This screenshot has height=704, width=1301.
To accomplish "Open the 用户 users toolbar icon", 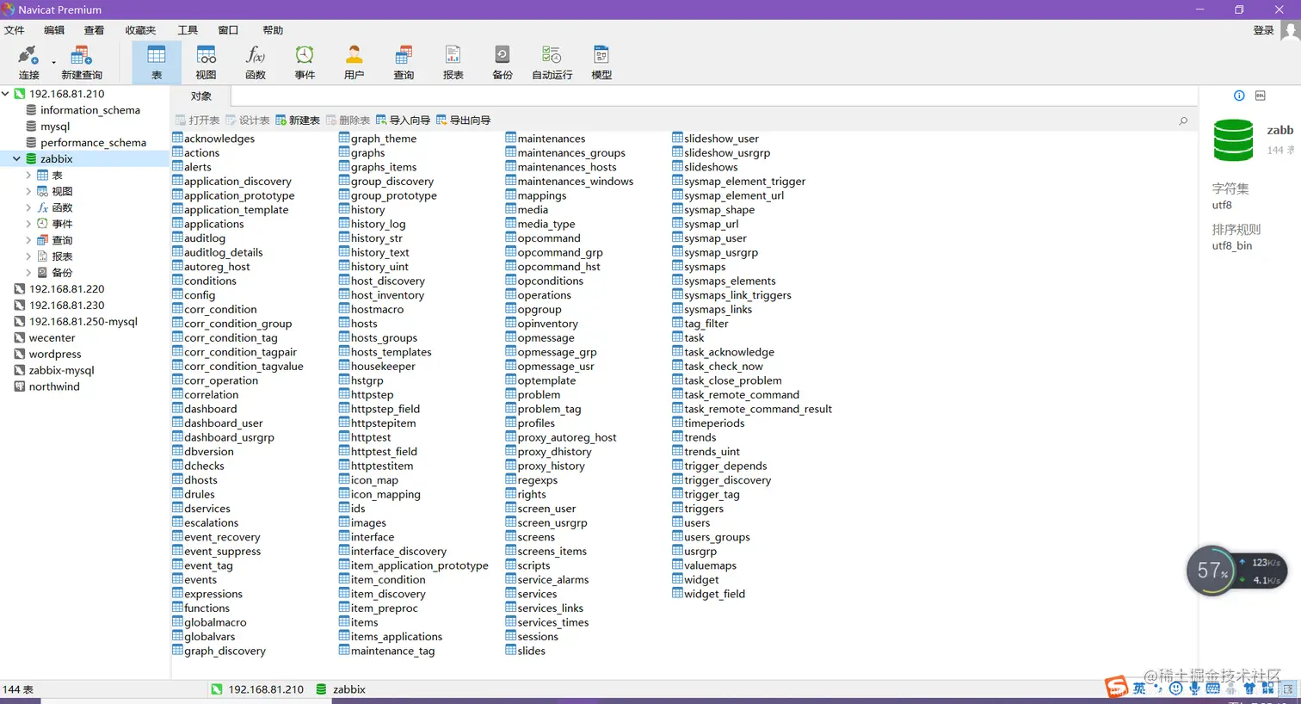I will 354,62.
